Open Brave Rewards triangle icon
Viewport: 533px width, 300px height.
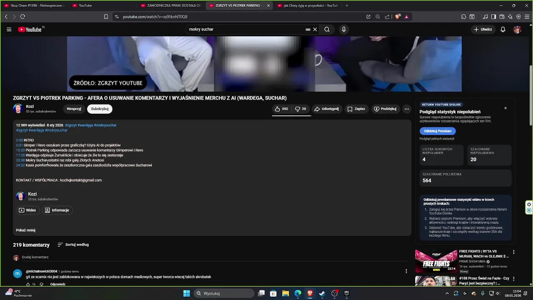tap(406, 17)
